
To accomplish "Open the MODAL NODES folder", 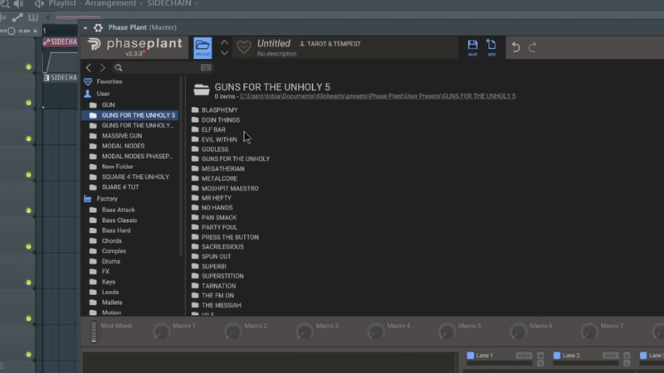I will 123,146.
